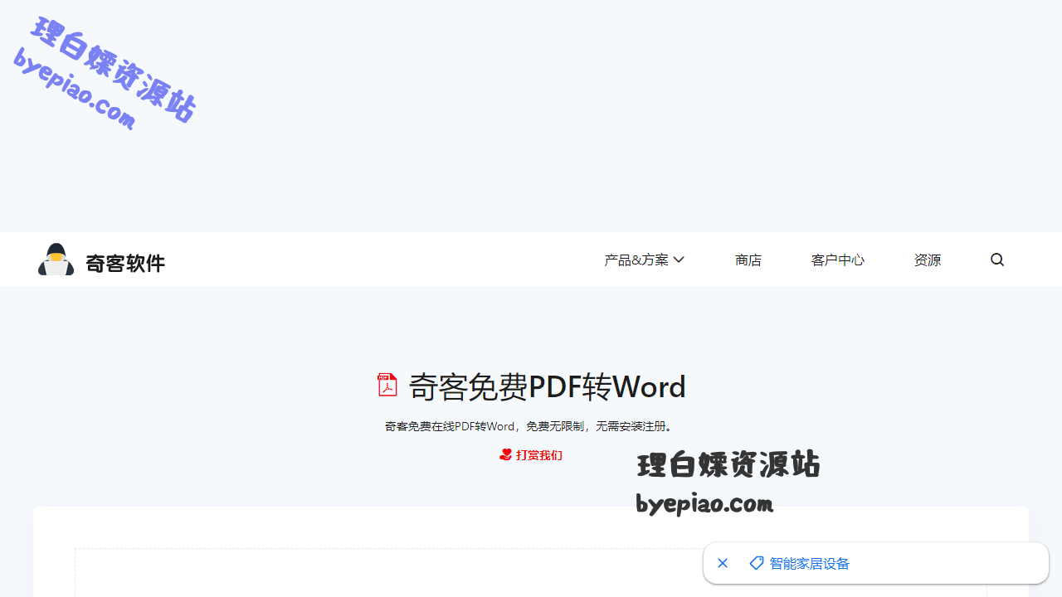Expand the 产品&方案 dropdown menu
Viewport: 1062px width, 597px height.
tap(644, 260)
